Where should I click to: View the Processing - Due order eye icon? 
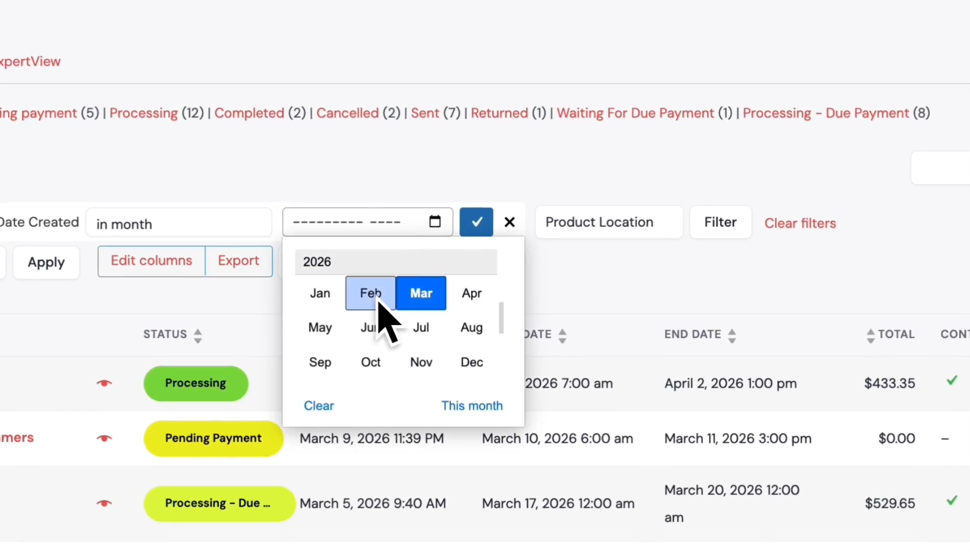pyautogui.click(x=104, y=503)
